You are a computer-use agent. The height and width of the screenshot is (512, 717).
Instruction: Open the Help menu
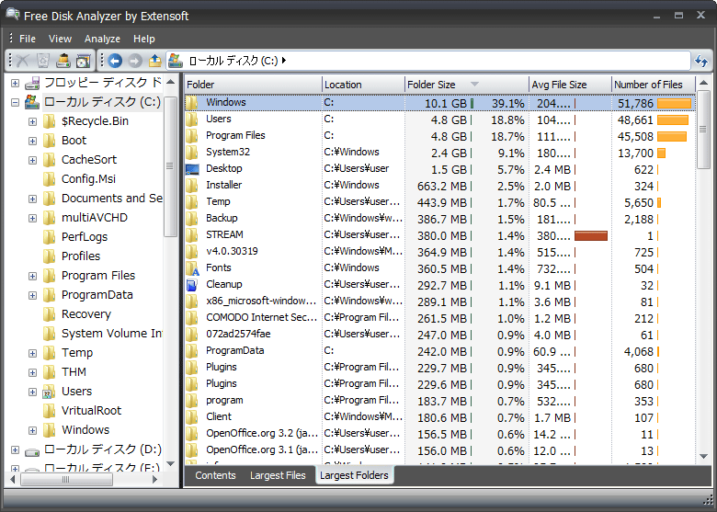(x=144, y=39)
